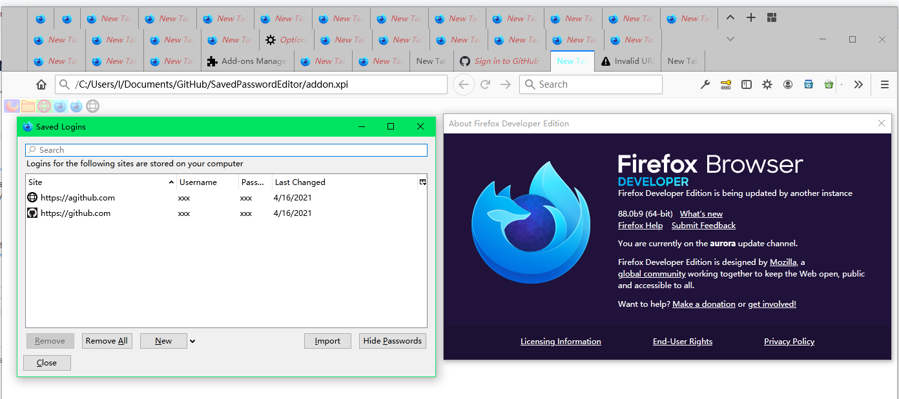
Task: Select the https://agithub.com login row
Action: pyautogui.click(x=226, y=198)
